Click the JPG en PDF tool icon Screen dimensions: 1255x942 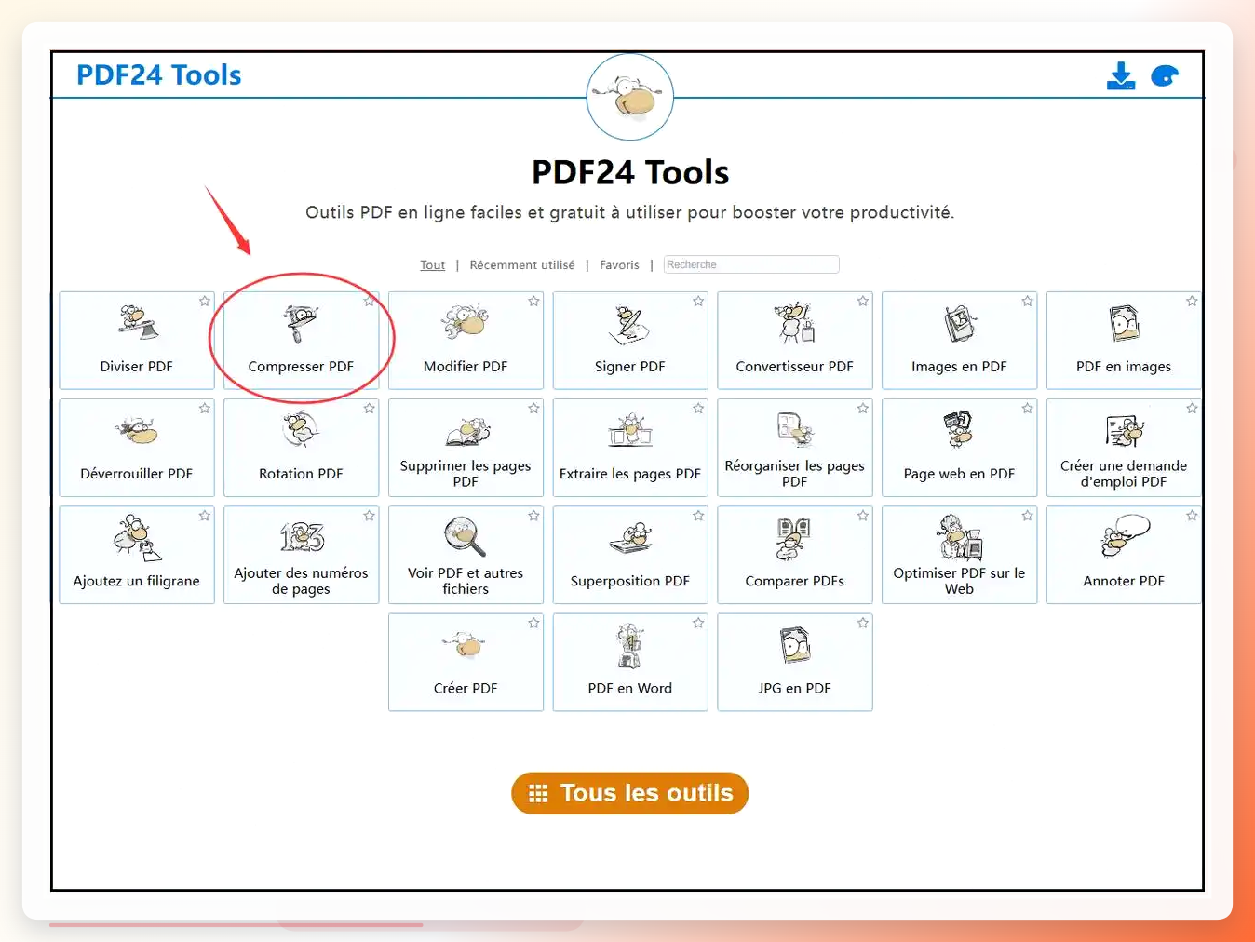[795, 645]
